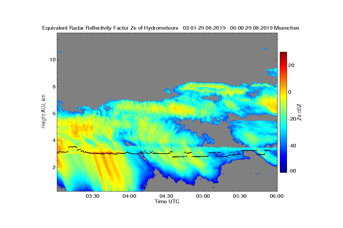343x228 pixels.
Task: Click the height tick label 10
Action: [x=52, y=60]
